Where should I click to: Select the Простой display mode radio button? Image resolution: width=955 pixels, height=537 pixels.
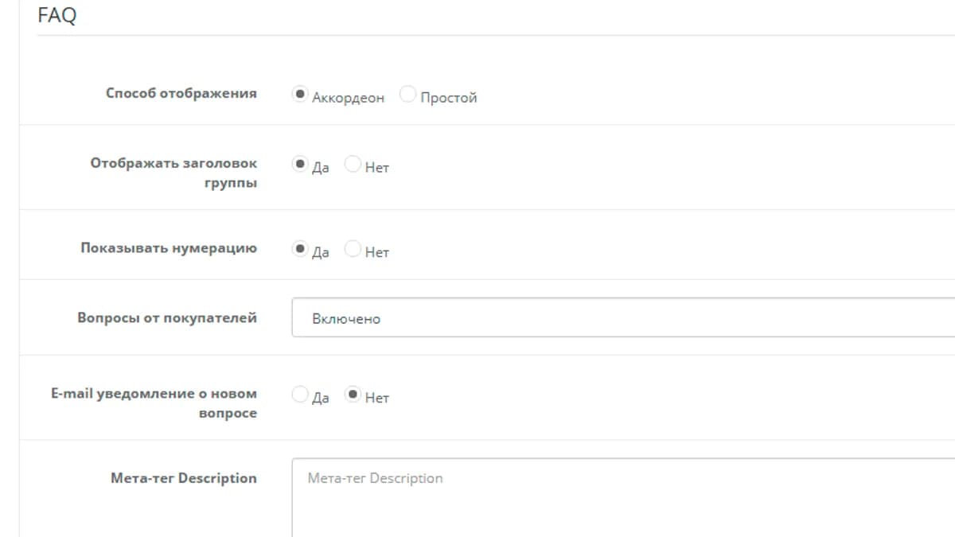(x=408, y=95)
